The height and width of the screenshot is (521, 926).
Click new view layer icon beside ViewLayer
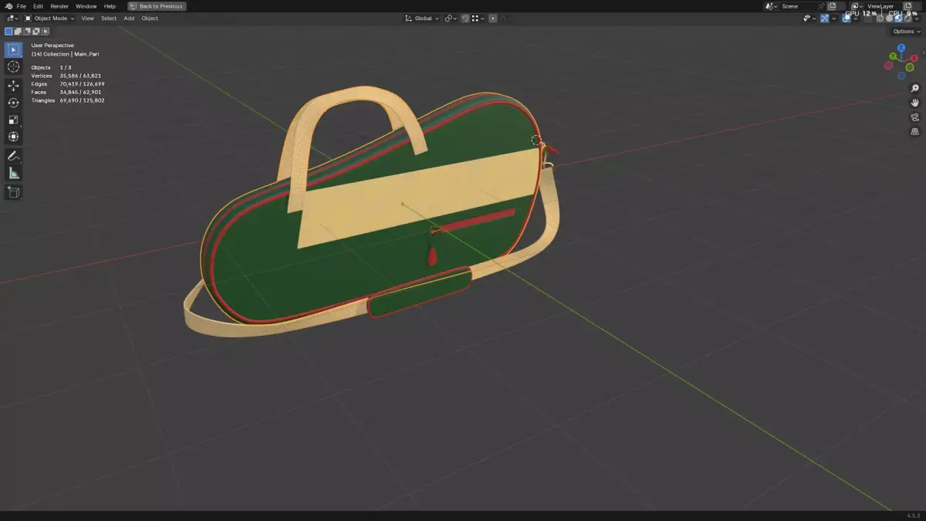tap(907, 6)
